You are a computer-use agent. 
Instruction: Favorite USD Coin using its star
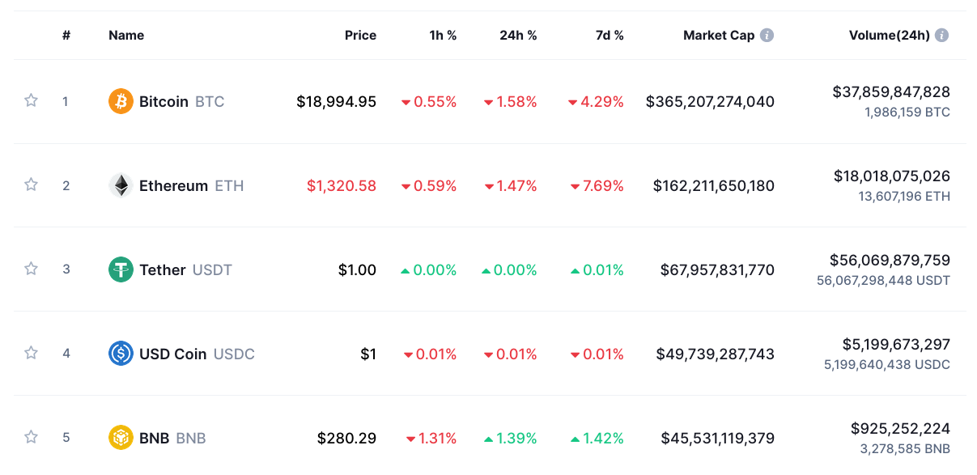(31, 353)
